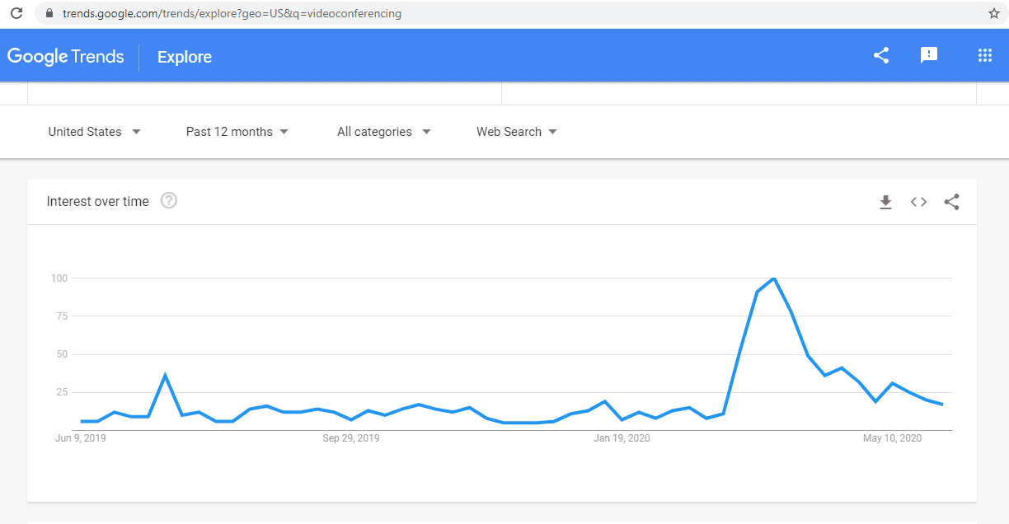Image resolution: width=1009 pixels, height=524 pixels.
Task: Bookmark this page with the star icon
Action: (x=993, y=13)
